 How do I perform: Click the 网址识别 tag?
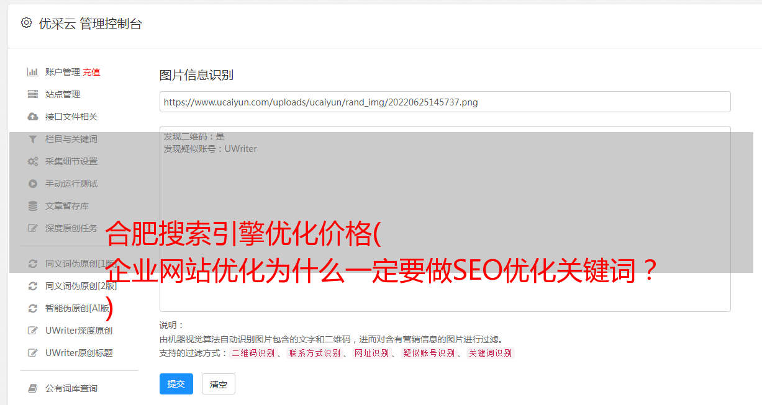pos(371,353)
